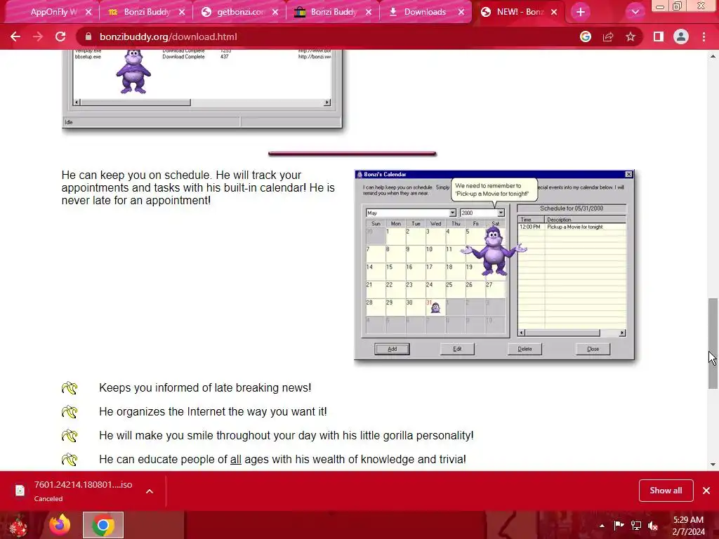Click the canceled iso file icon
Image resolution: width=719 pixels, height=539 pixels.
pyautogui.click(x=20, y=491)
